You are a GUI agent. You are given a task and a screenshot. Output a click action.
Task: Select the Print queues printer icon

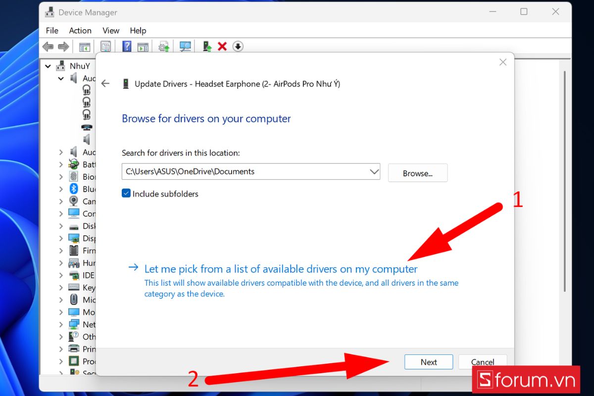(74, 349)
